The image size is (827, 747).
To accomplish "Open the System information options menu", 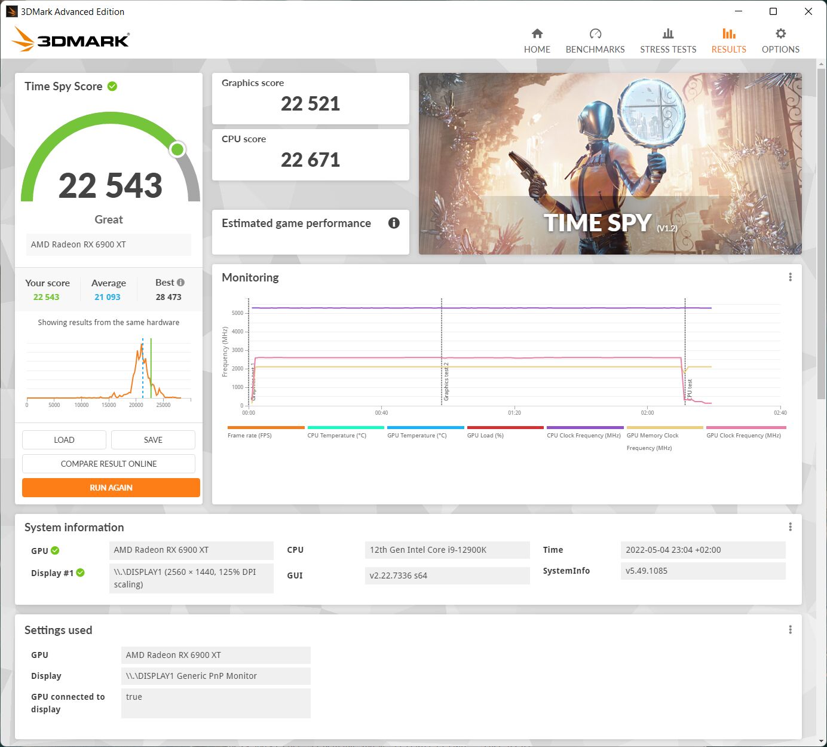I will click(x=790, y=527).
